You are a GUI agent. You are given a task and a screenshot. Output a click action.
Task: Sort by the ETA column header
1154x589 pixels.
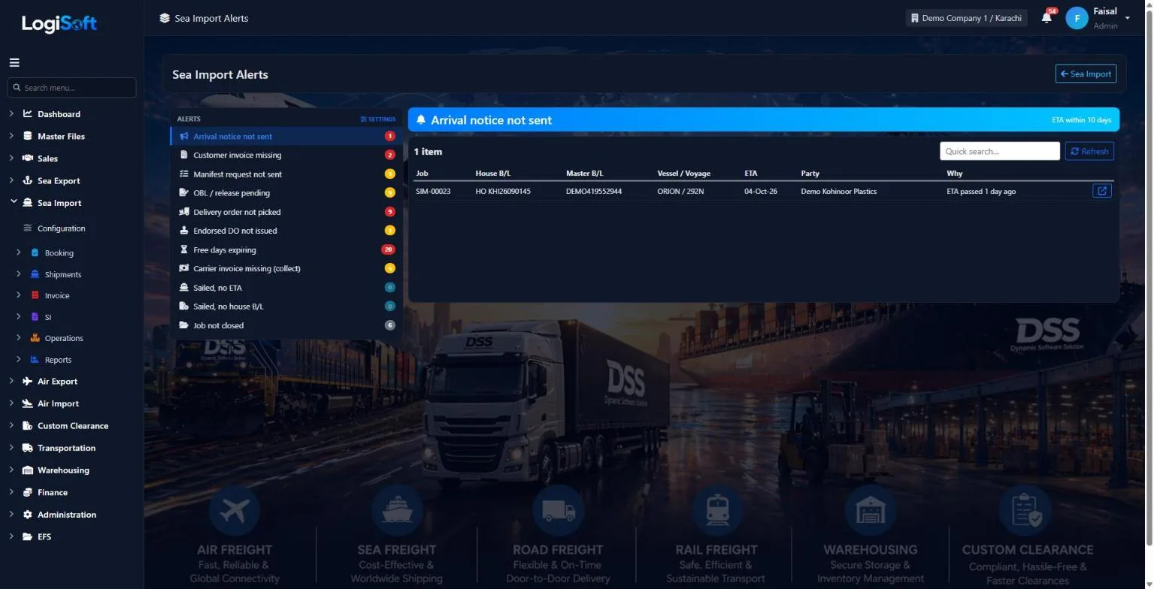click(x=750, y=174)
